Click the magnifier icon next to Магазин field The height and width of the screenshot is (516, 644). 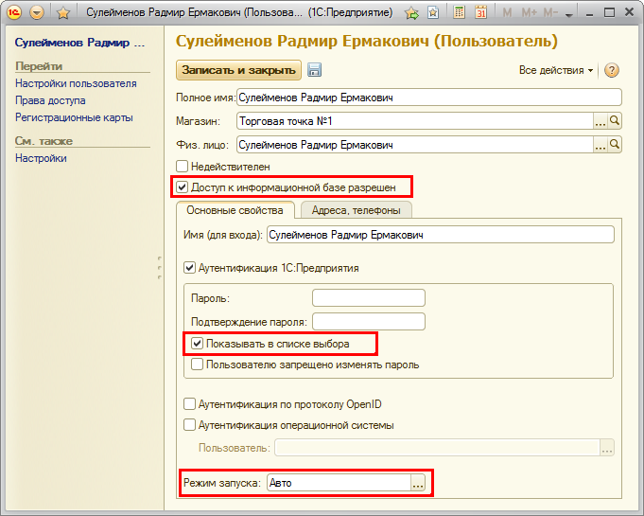pyautogui.click(x=614, y=121)
